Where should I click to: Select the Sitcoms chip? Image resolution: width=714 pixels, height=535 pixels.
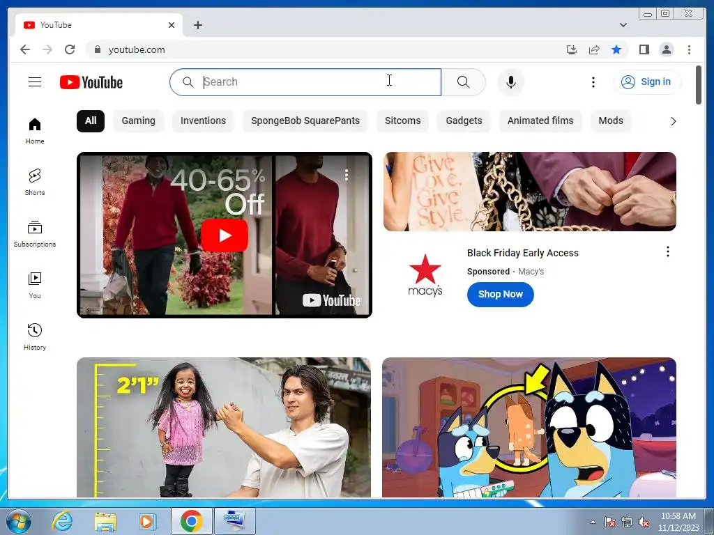tap(402, 121)
